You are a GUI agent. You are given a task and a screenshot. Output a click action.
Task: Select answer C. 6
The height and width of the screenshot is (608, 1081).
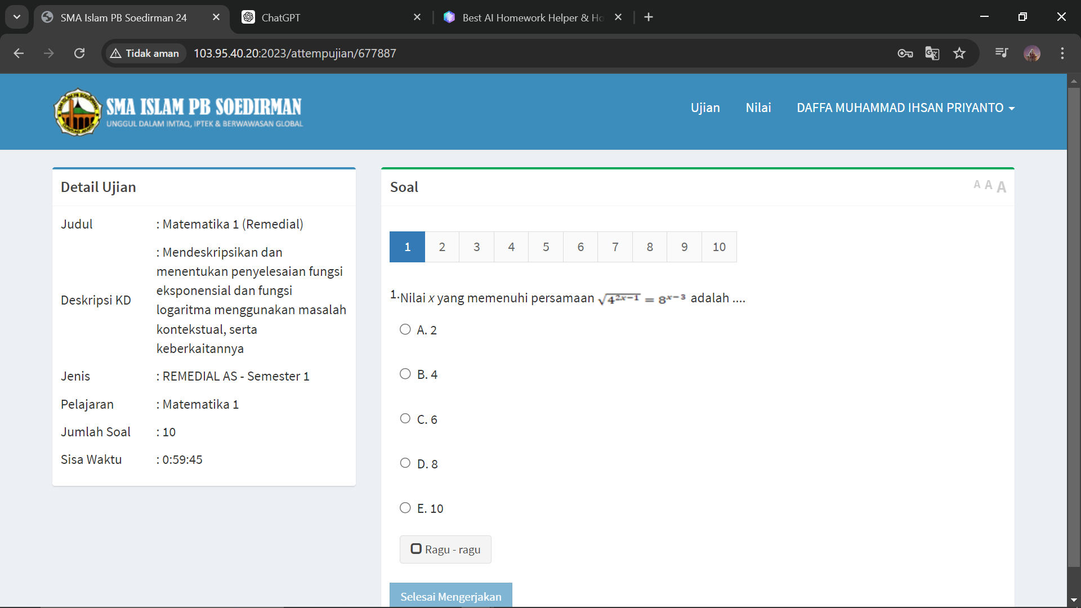[405, 418]
